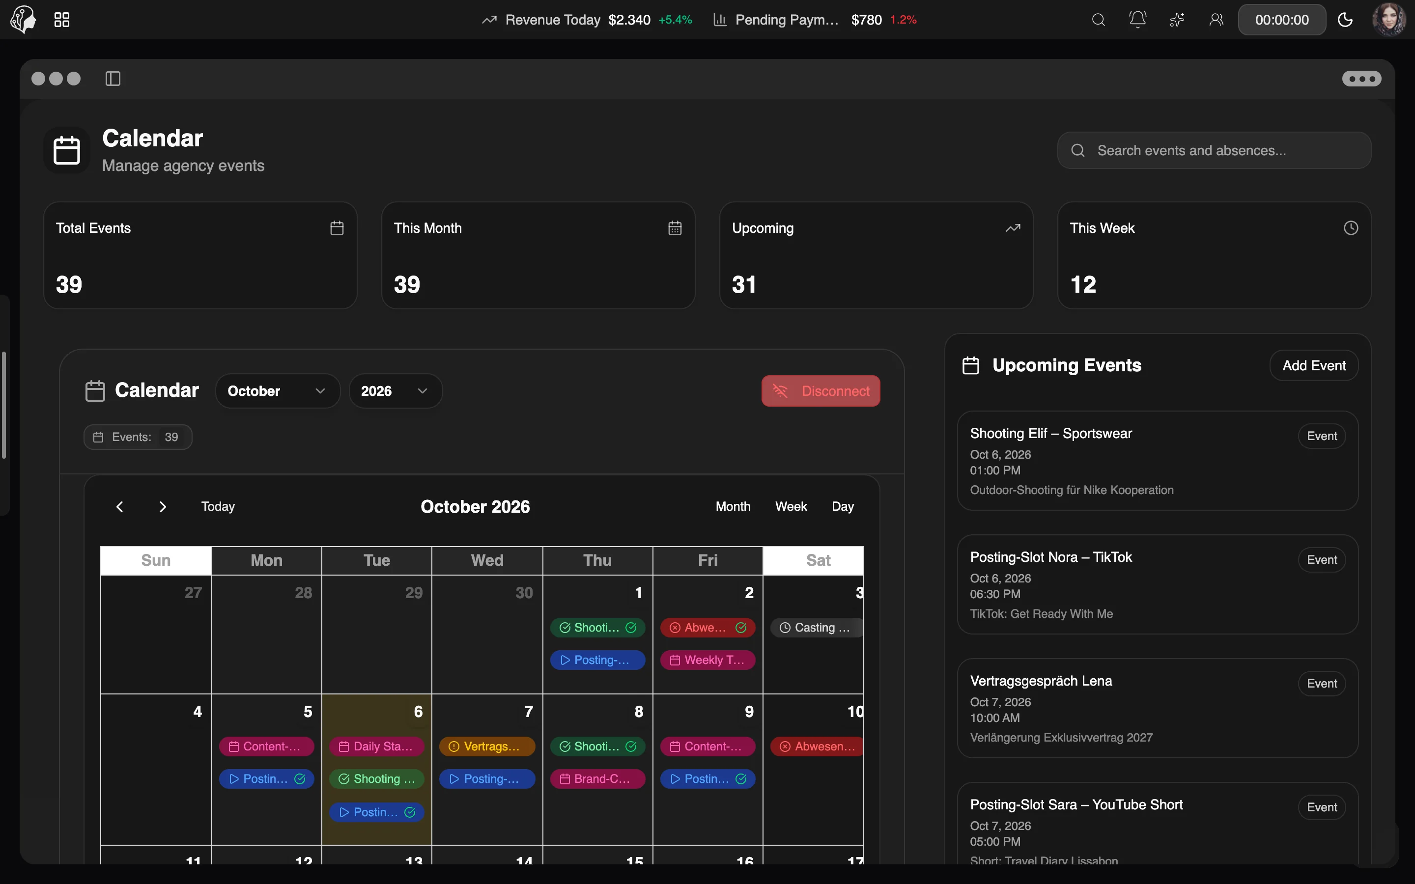Screen dimensions: 1415x884
Task: Click the 00:00:00 timer button
Action: click(1282, 20)
